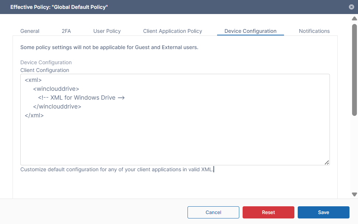Click the vertical scrollbar thumb
Screen dimensions: 358x224
pyautogui.click(x=354, y=70)
